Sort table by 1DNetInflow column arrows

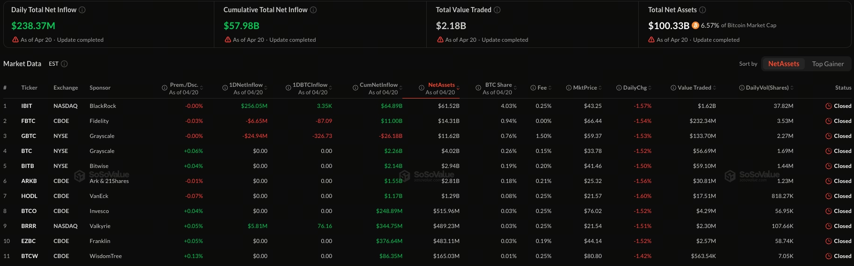click(x=266, y=88)
